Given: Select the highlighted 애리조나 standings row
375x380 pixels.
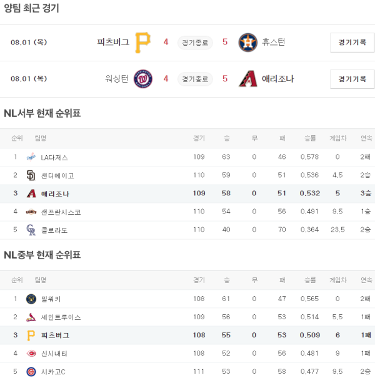Looking at the screenshot, I should pyautogui.click(x=187, y=193).
